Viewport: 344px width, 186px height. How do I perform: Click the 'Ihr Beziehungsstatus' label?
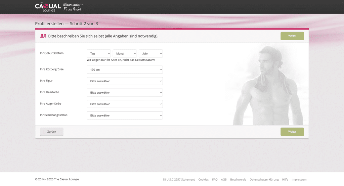54,115
